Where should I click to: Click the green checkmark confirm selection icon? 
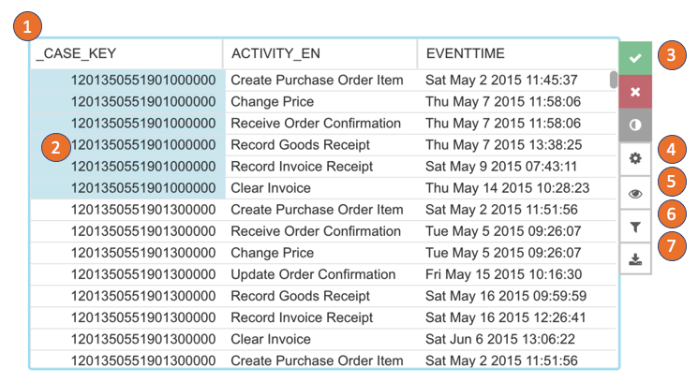click(635, 58)
